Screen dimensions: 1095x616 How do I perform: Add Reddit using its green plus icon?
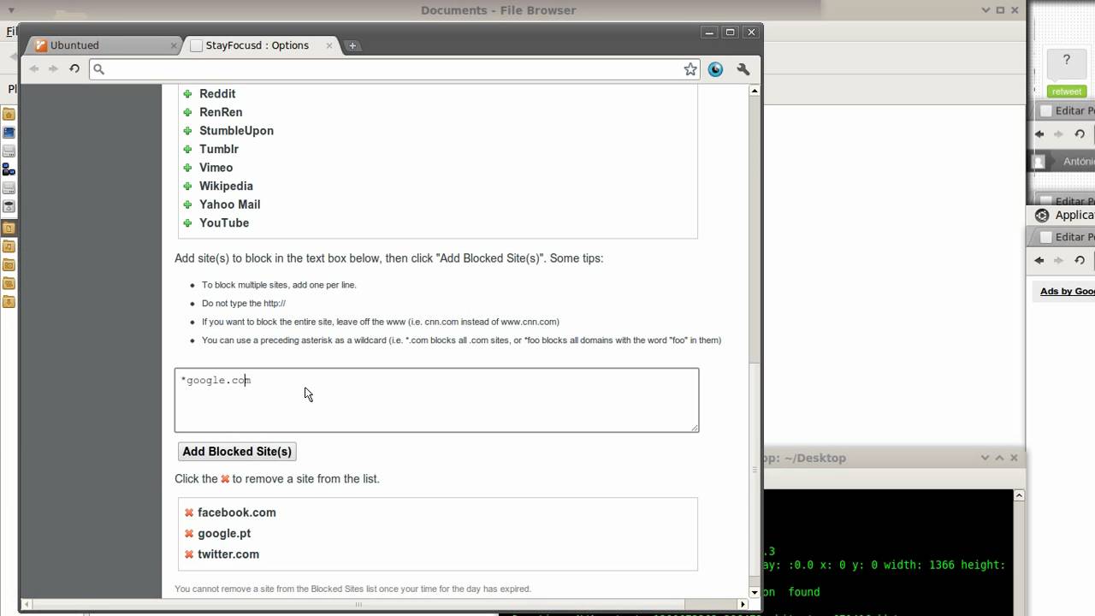187,93
